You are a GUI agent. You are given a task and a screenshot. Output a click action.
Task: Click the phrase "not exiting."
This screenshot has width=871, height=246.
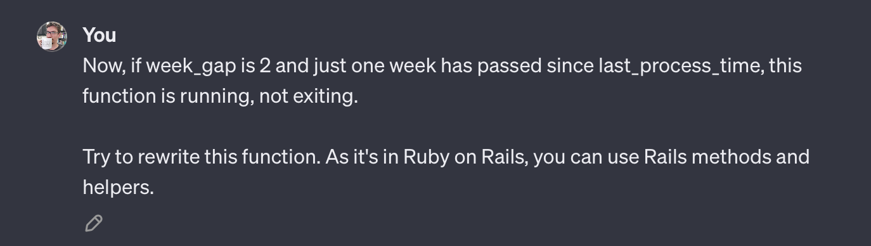(x=309, y=96)
